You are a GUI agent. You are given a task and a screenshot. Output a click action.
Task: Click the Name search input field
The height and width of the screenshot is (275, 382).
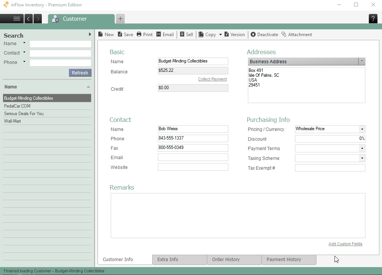60,44
